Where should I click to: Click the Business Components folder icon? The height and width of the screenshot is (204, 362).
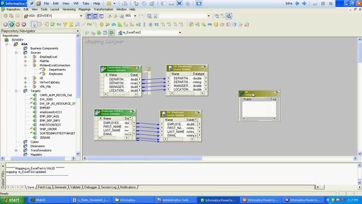(x=25, y=48)
